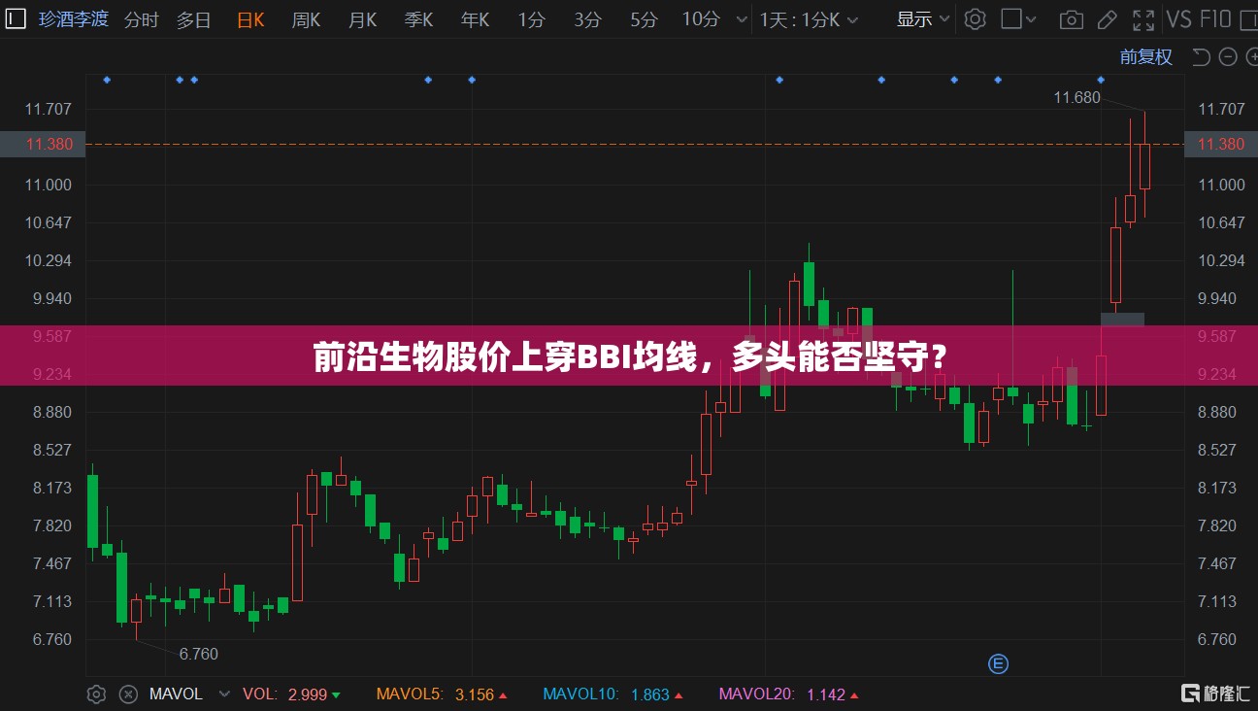The image size is (1258, 711).
Task: Switch to the 10分 minute chart
Action: [701, 19]
